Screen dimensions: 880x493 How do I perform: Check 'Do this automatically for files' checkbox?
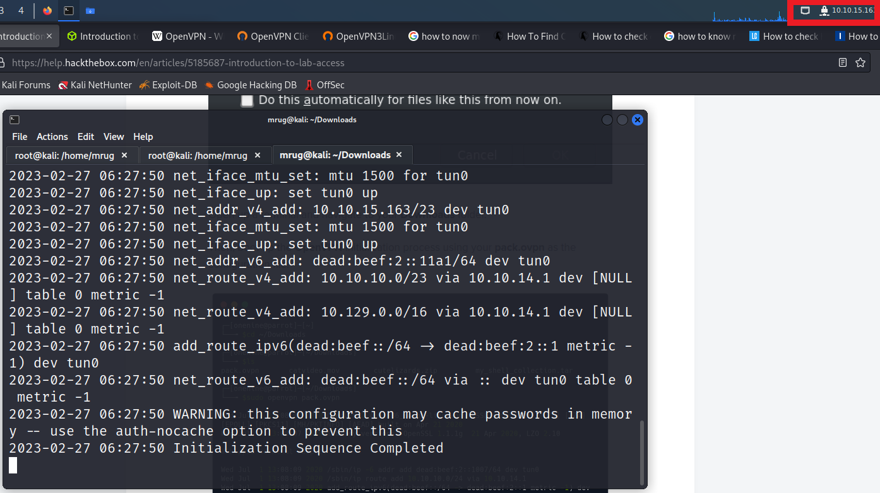pyautogui.click(x=247, y=100)
